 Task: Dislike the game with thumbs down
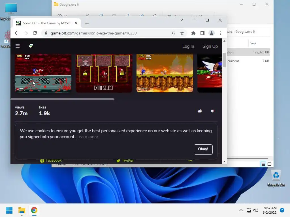coord(212,111)
